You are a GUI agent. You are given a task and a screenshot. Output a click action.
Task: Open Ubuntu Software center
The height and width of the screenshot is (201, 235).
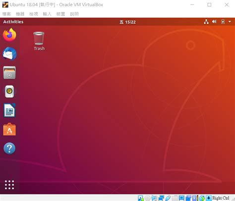coord(9,129)
